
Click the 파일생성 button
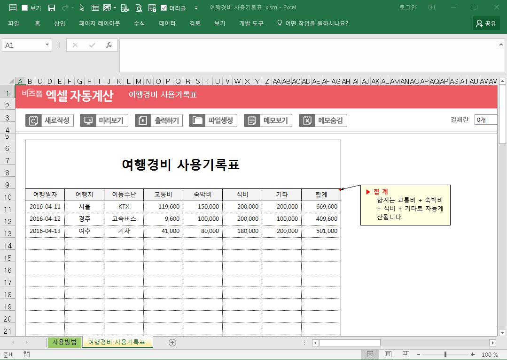(213, 120)
